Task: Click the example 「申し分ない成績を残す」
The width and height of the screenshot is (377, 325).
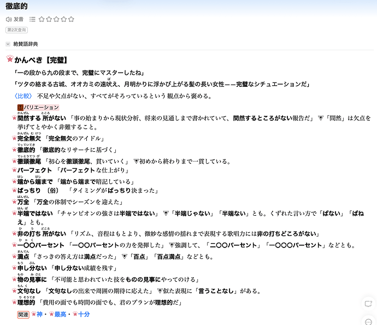Action: point(84,268)
